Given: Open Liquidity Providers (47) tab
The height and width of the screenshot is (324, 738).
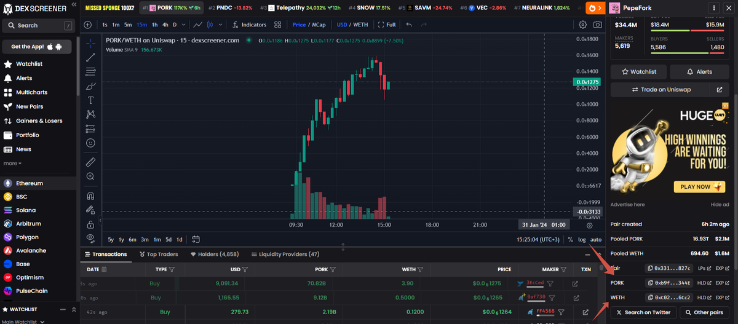Looking at the screenshot, I should pyautogui.click(x=285, y=254).
